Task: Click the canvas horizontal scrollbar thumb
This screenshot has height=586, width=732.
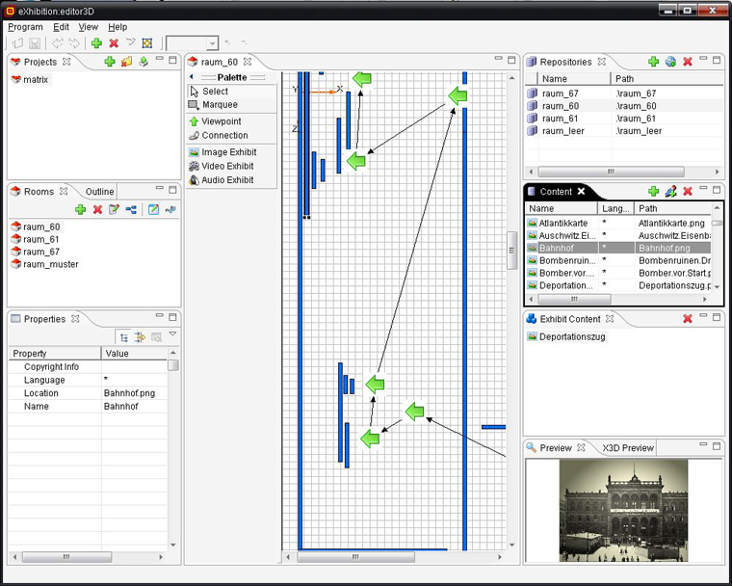Action: [355, 557]
